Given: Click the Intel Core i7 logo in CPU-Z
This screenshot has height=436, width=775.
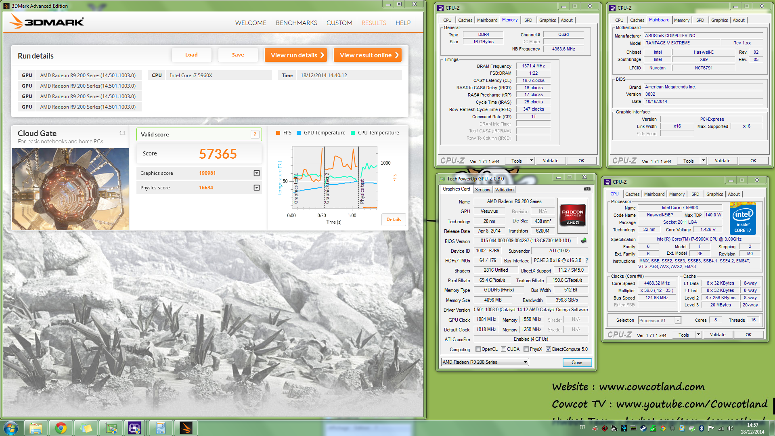Looking at the screenshot, I should (743, 219).
